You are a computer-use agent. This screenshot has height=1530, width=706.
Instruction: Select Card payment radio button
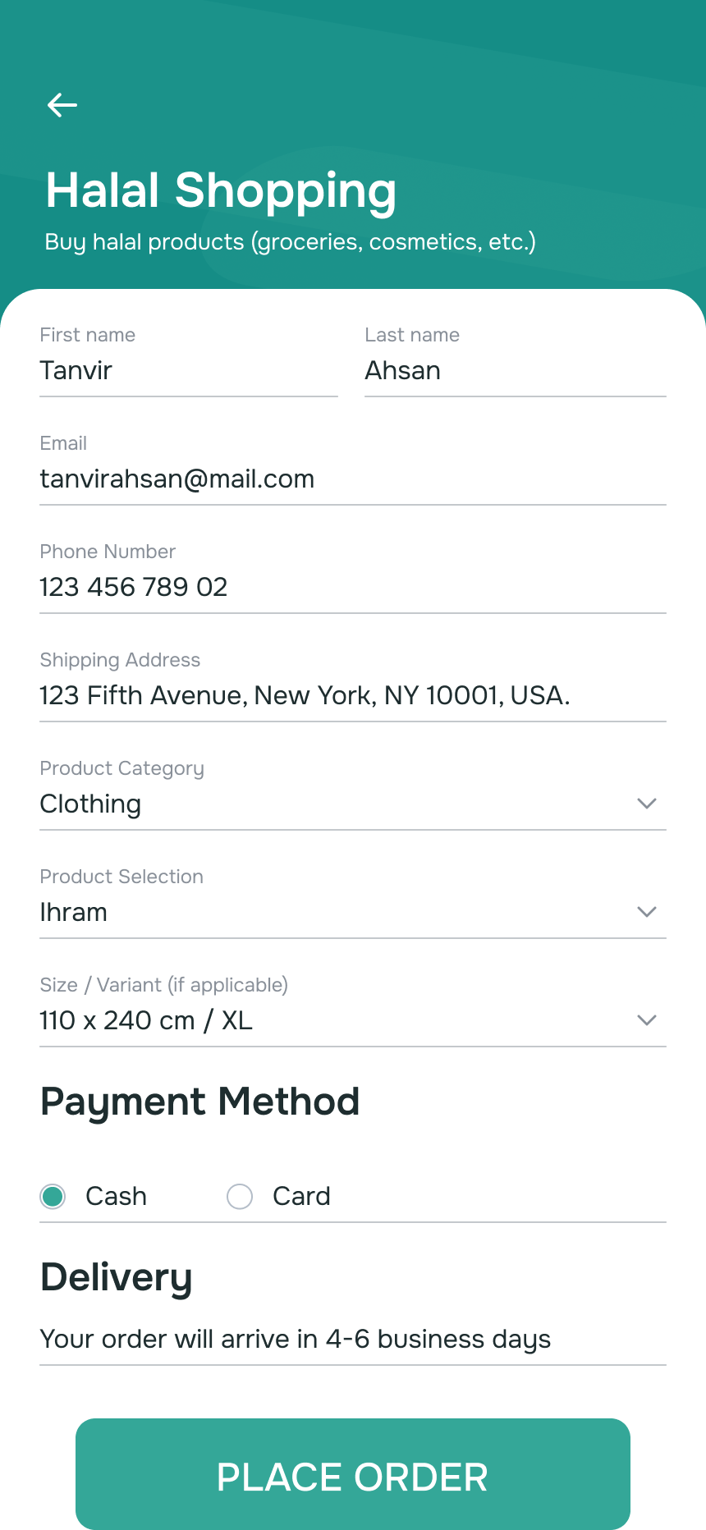point(240,1197)
